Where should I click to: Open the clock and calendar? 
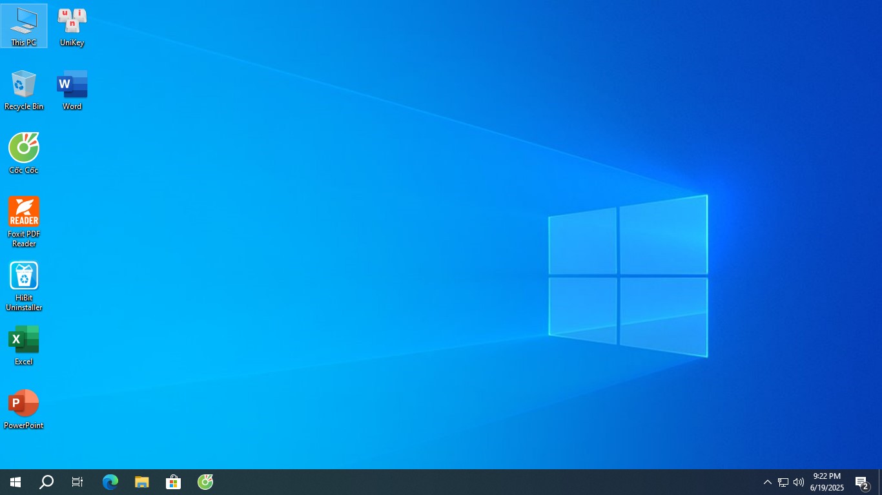click(826, 481)
